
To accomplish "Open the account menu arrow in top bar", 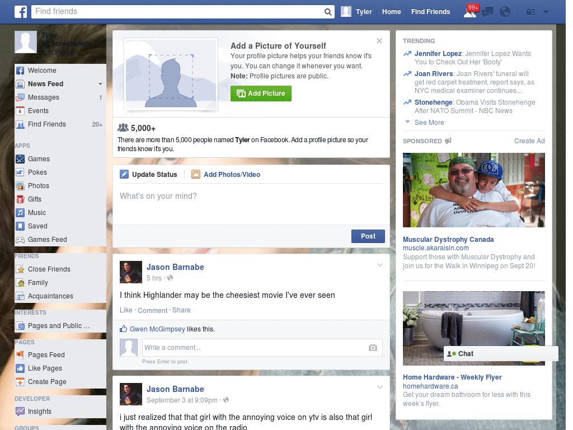I will coord(546,12).
